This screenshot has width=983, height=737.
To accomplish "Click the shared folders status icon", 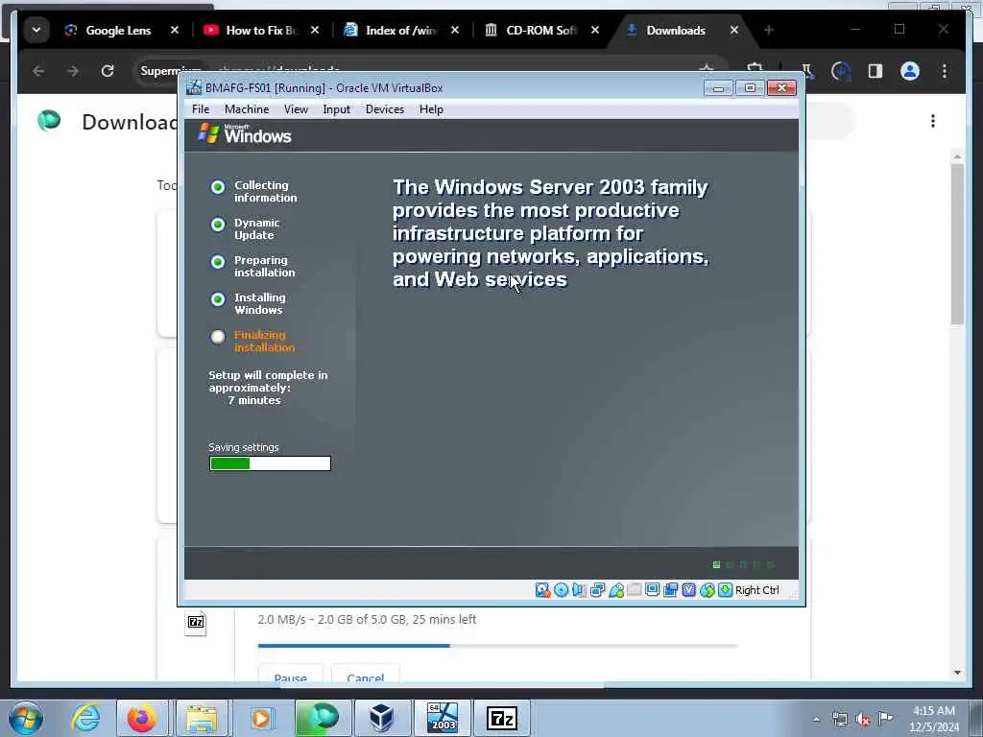I will [x=635, y=590].
